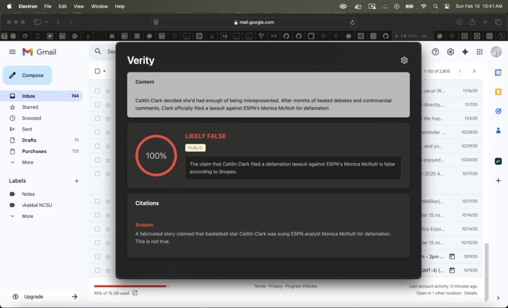Viewport: 508px width, 308px height.
Task: Open browser sidebar dropdown chevron
Action: tap(47, 22)
